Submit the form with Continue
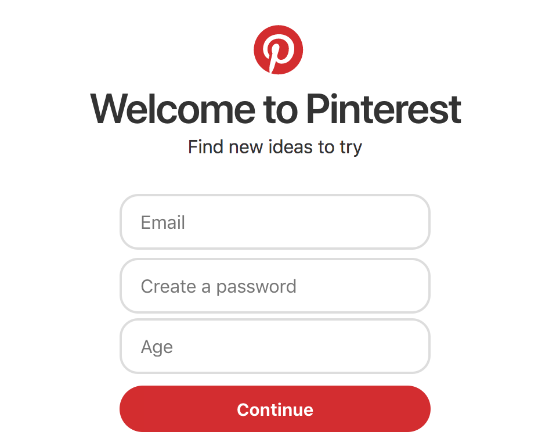The image size is (549, 446). (274, 409)
